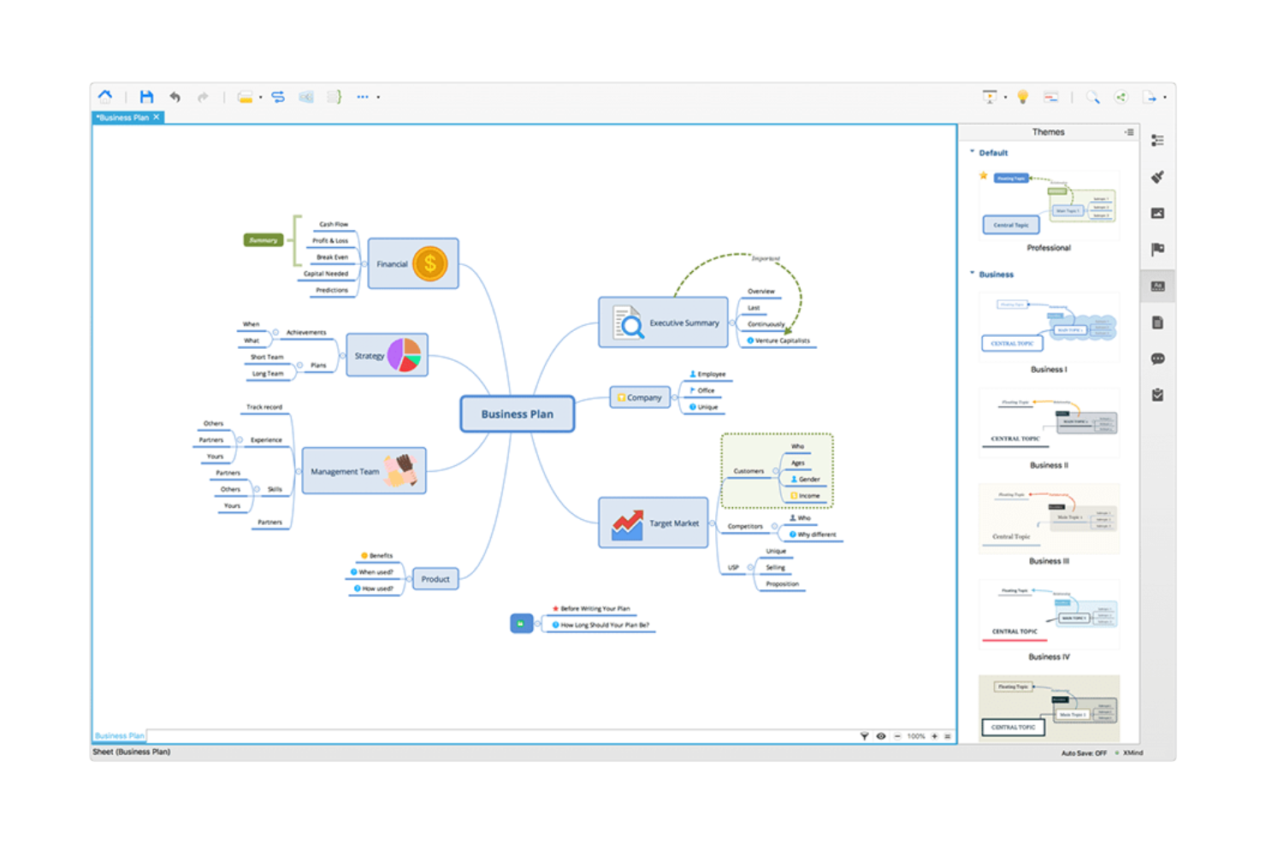Open search with the magnifier icon
The image size is (1266, 844).
pos(1092,97)
